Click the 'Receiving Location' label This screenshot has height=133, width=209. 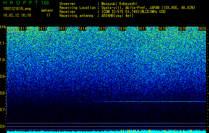point(77,8)
